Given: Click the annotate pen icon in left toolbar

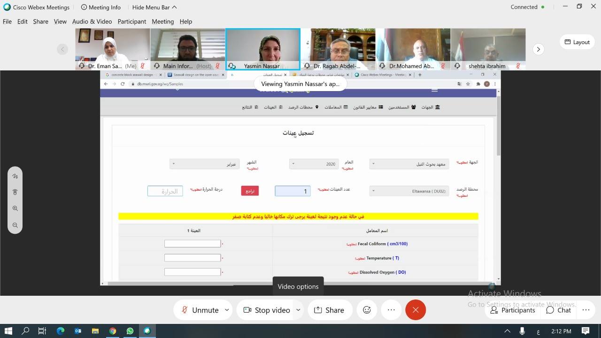Looking at the screenshot, I should 15,176.
